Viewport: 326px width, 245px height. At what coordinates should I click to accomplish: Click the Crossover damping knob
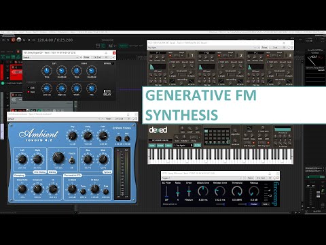37,189
